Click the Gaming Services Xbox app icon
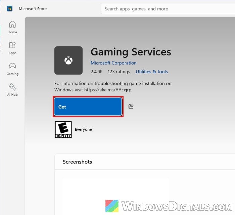This screenshot has height=215, width=235. coord(68,60)
